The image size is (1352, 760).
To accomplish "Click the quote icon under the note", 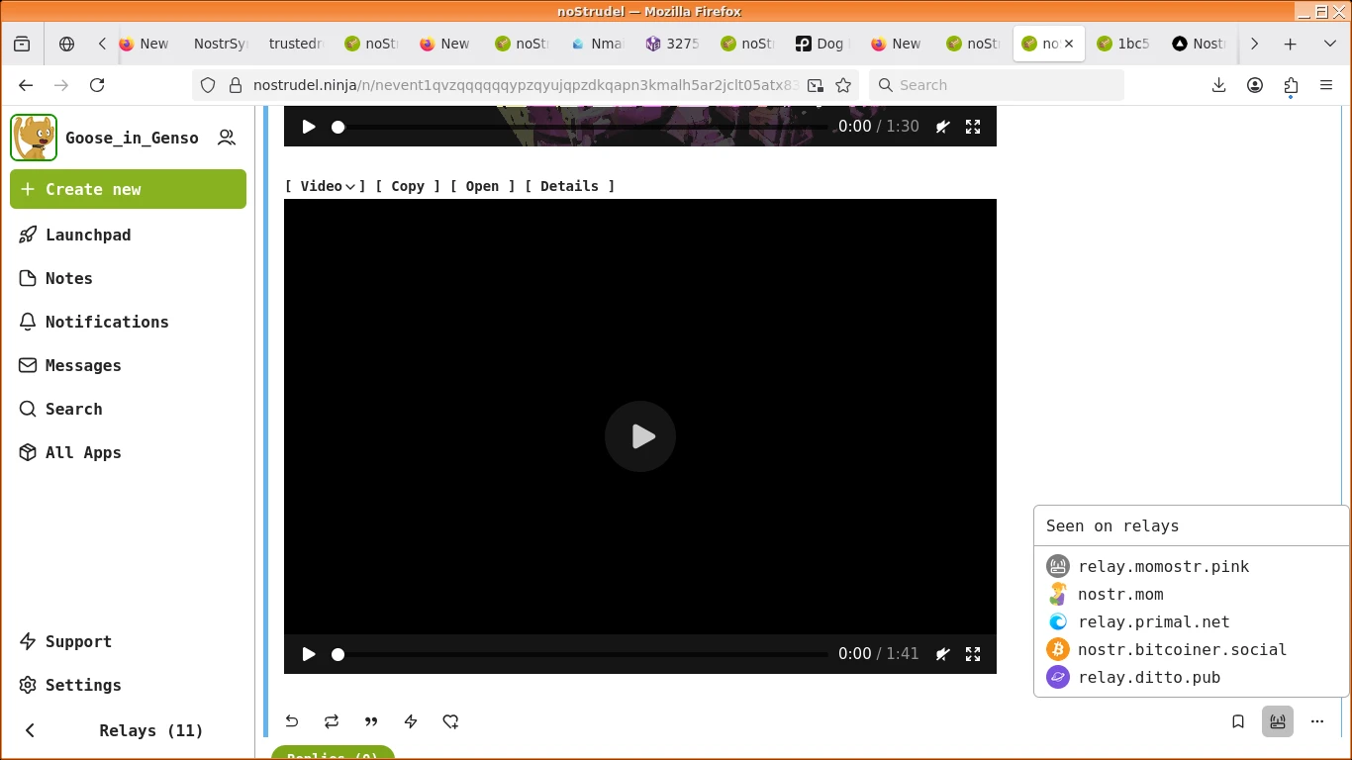I will point(371,721).
